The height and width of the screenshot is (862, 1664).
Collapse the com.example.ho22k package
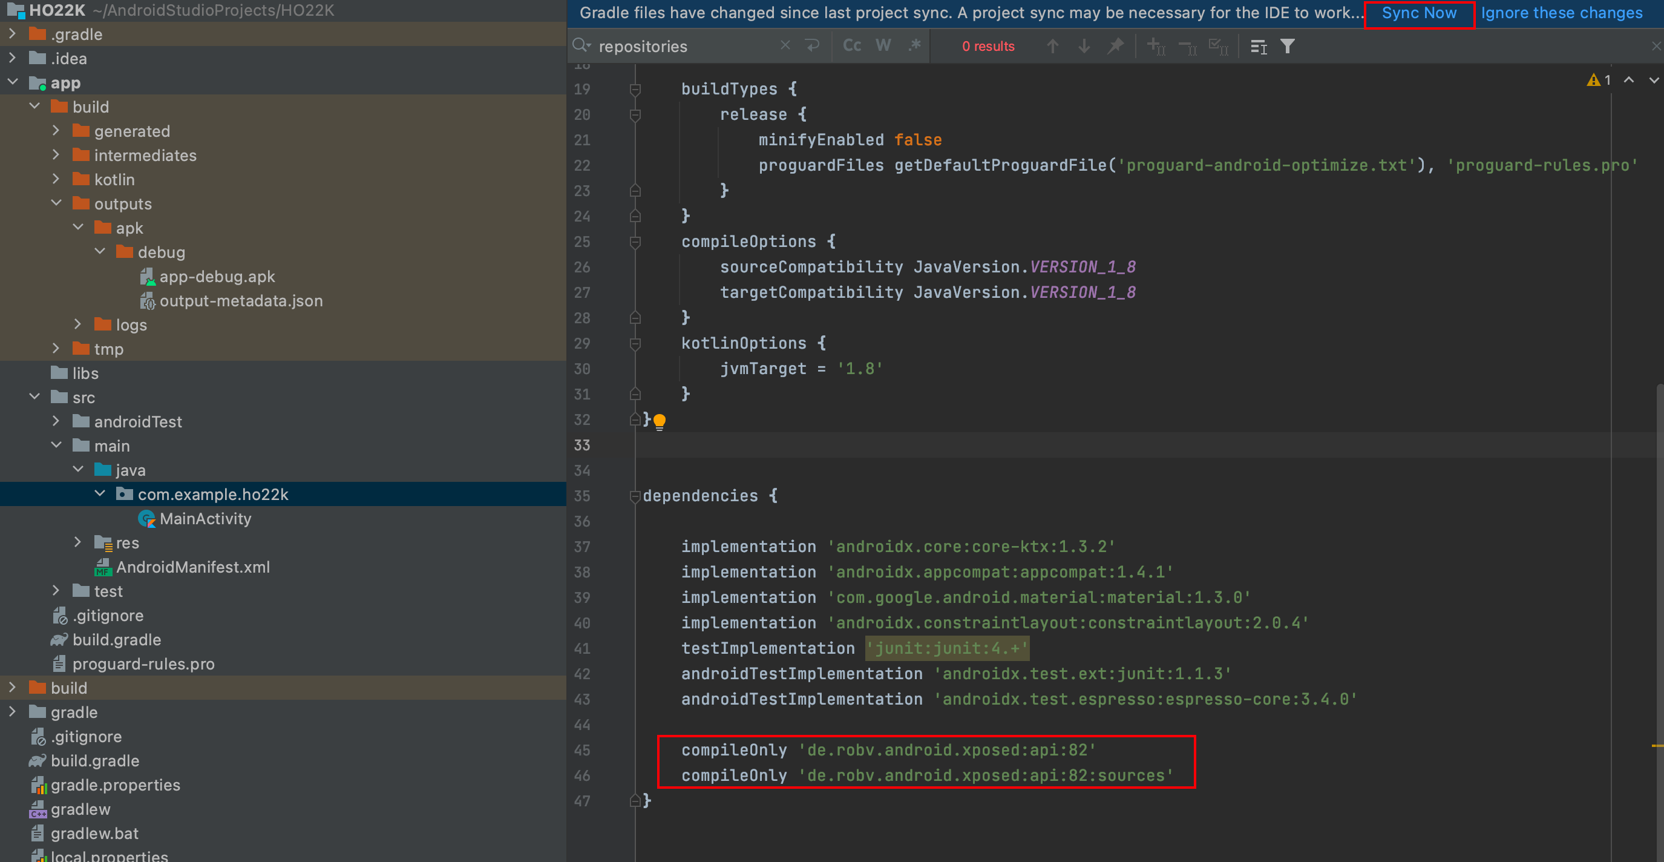pos(100,495)
